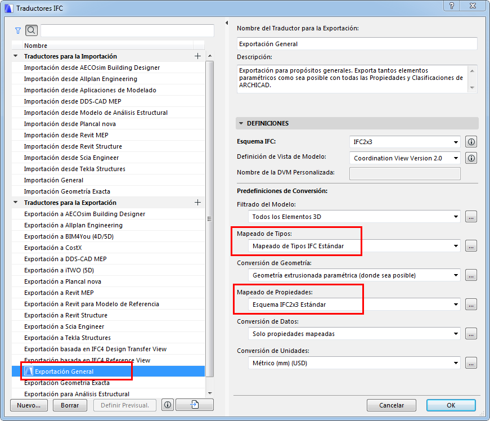Image resolution: width=490 pixels, height=421 pixels.
Task: Select Importación desde Revit MEP
Action: (108, 135)
